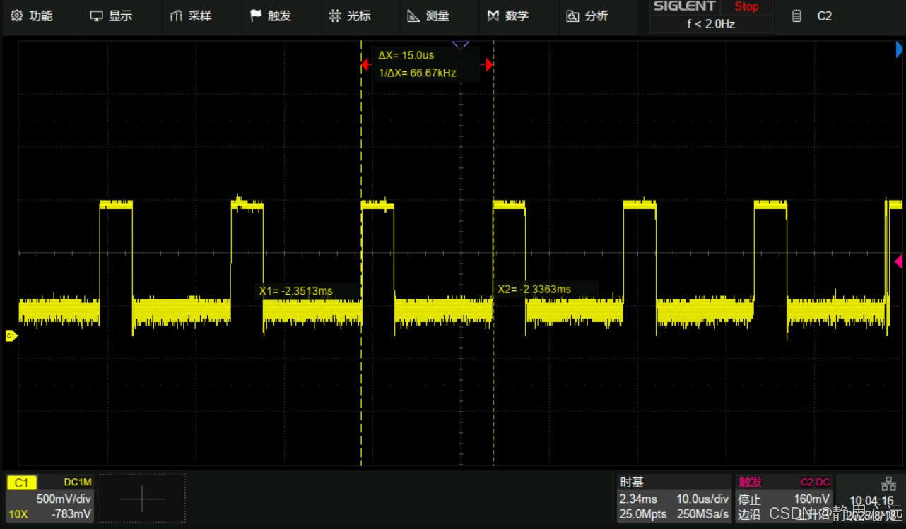Click the trigger position marker at top center
Viewport: 906px width, 529px height.
click(461, 45)
